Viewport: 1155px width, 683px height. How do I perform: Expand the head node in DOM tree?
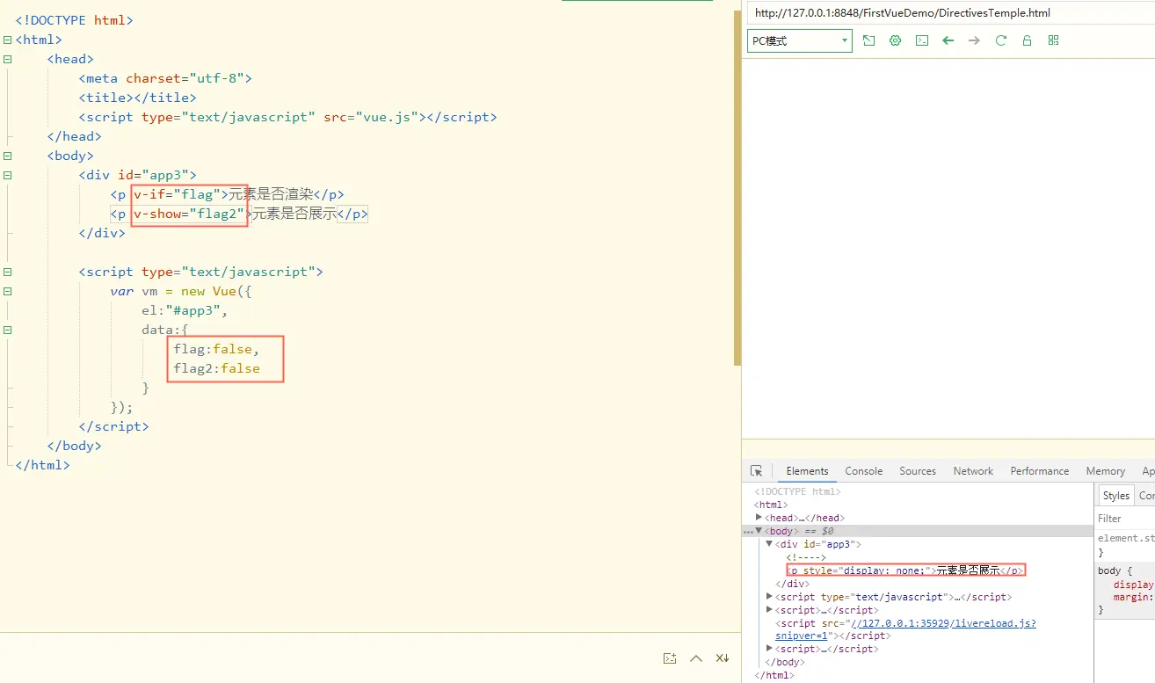pyautogui.click(x=759, y=518)
